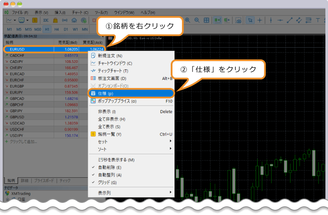The height and width of the screenshot is (215, 328).
Task: Switch to the 詳細 tab
Action: point(24,181)
